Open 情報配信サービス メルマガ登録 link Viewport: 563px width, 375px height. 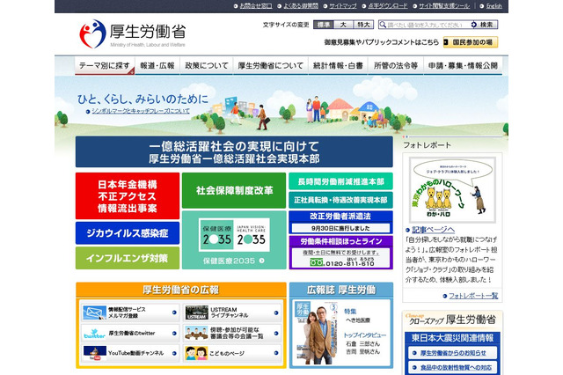click(x=127, y=312)
